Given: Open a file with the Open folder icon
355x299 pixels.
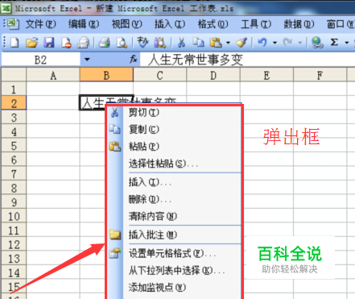Looking at the screenshot, I should (x=31, y=43).
